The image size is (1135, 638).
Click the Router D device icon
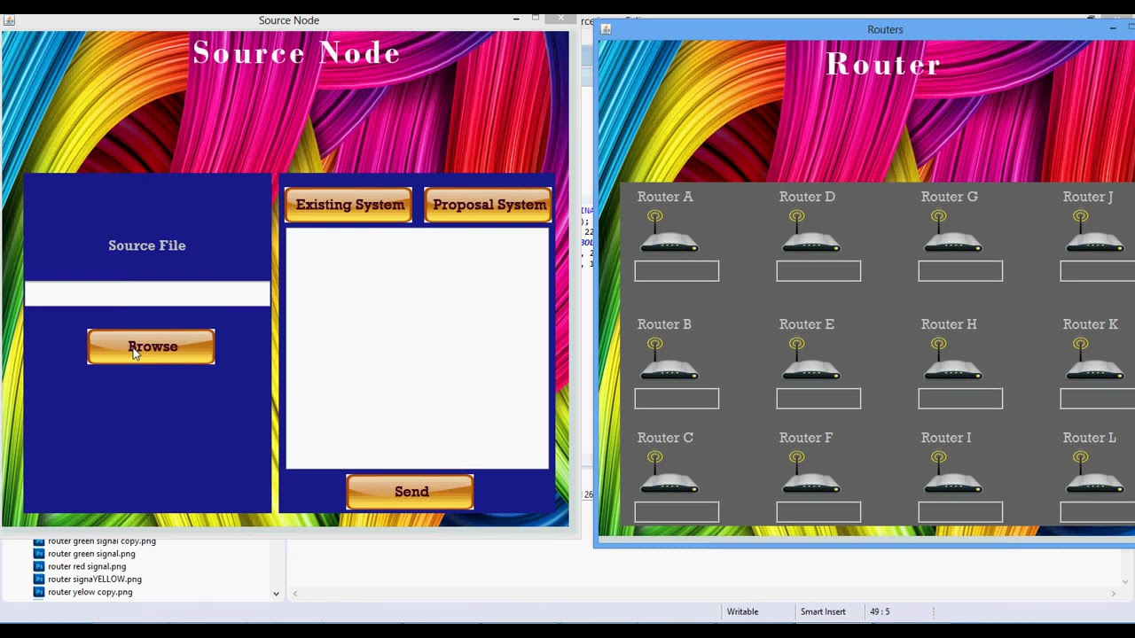810,232
